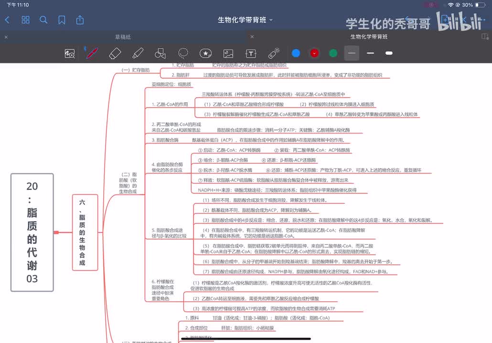Select the thickest stroke width
The image size is (492, 343).
pos(389,53)
